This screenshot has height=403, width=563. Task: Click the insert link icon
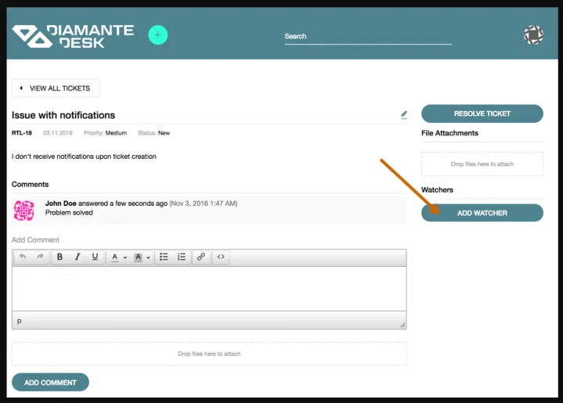(201, 257)
